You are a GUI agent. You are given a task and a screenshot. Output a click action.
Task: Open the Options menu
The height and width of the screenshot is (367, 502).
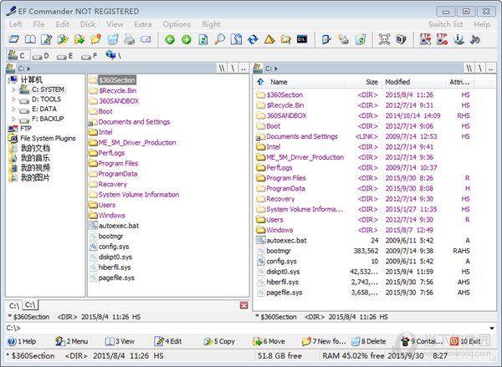pos(177,24)
